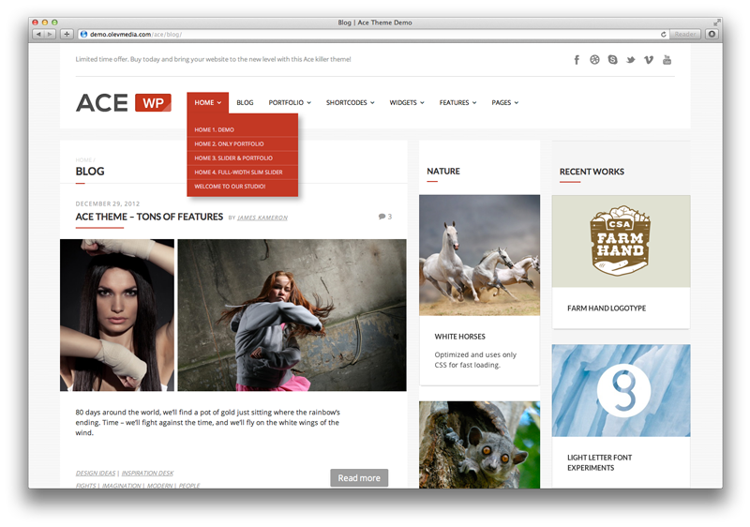Add a bookmark with the plus button
750x527 pixels.
click(67, 35)
